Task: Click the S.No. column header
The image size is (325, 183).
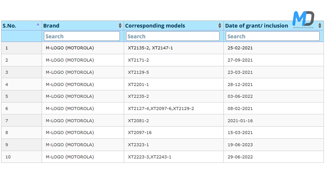Action: (x=10, y=26)
